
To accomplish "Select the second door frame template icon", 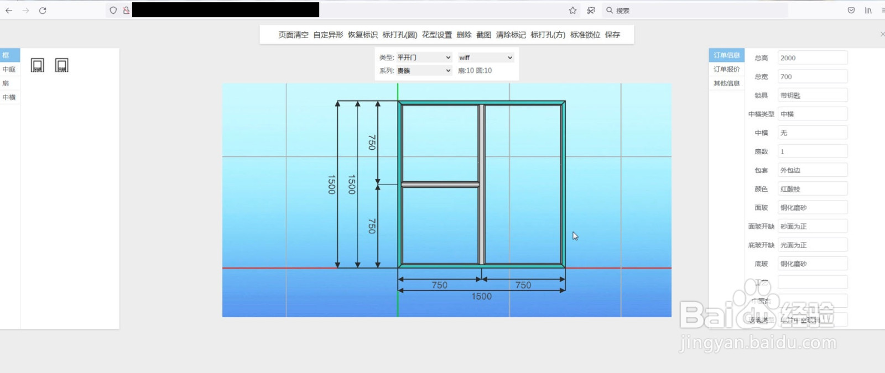I will point(61,65).
